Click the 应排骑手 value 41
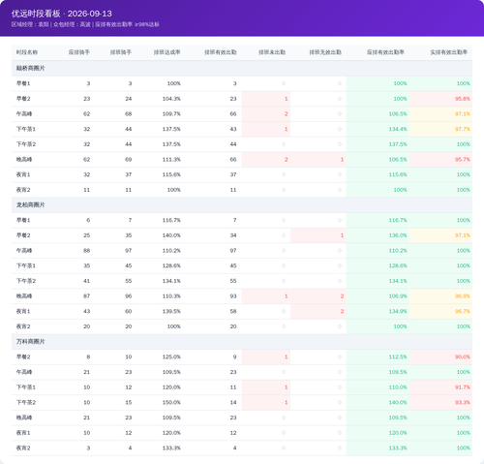The height and width of the screenshot is (464, 484). pyautogui.click(x=87, y=281)
